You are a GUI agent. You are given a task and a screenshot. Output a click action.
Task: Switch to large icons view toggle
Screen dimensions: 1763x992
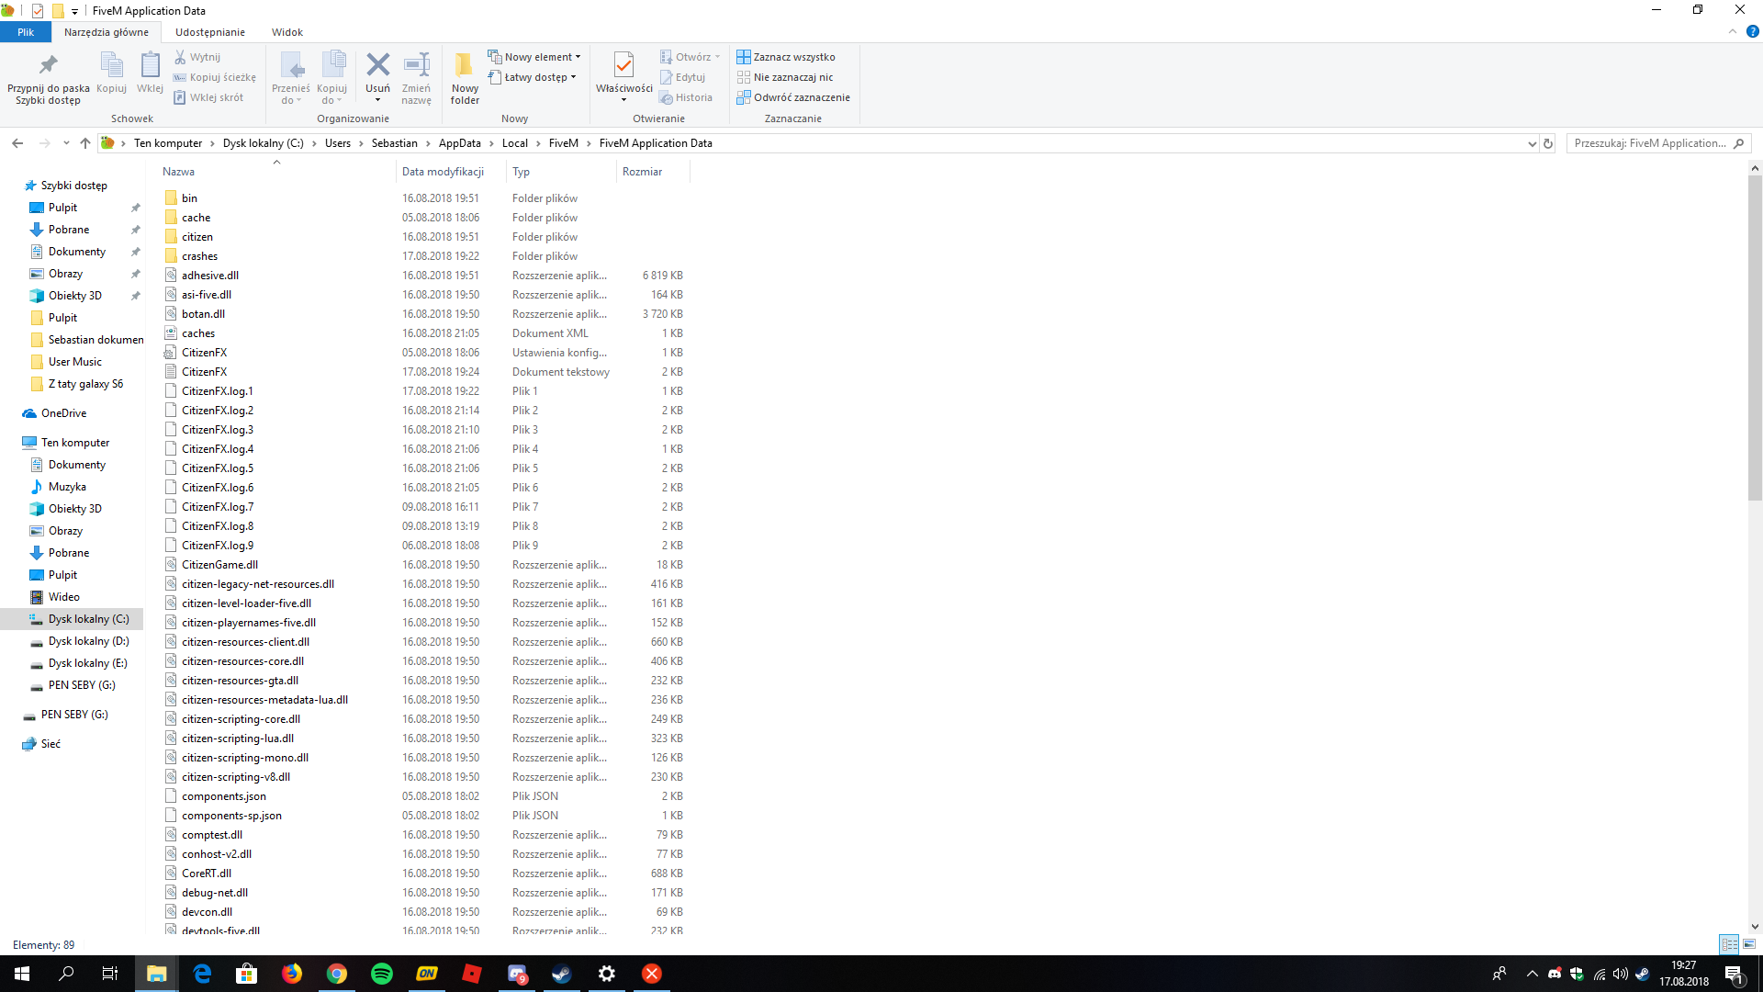1749,944
